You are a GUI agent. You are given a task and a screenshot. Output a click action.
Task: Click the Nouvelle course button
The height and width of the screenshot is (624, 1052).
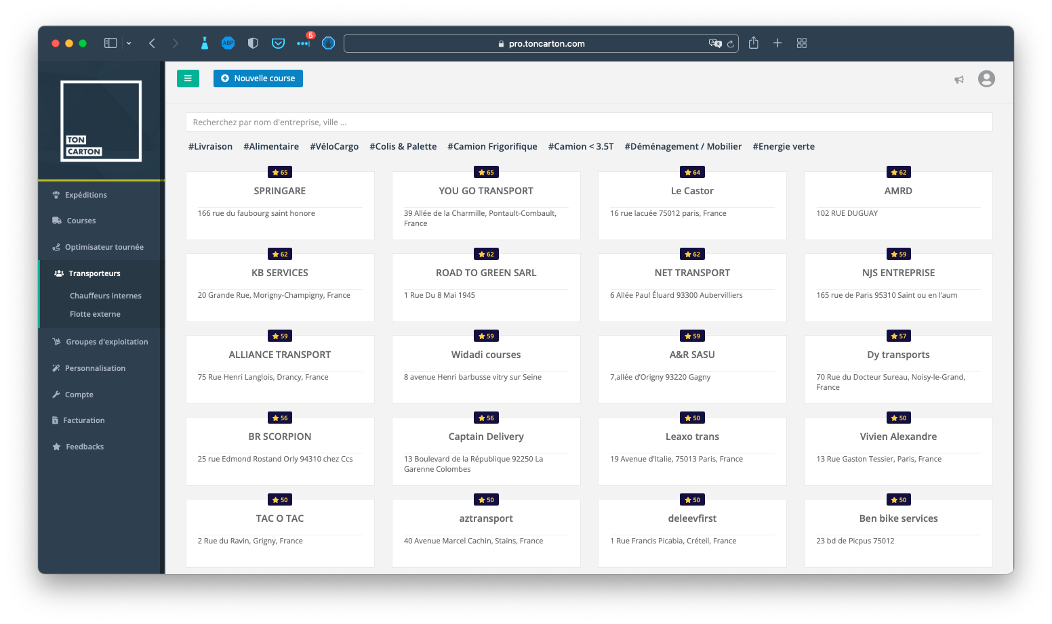pyautogui.click(x=258, y=79)
